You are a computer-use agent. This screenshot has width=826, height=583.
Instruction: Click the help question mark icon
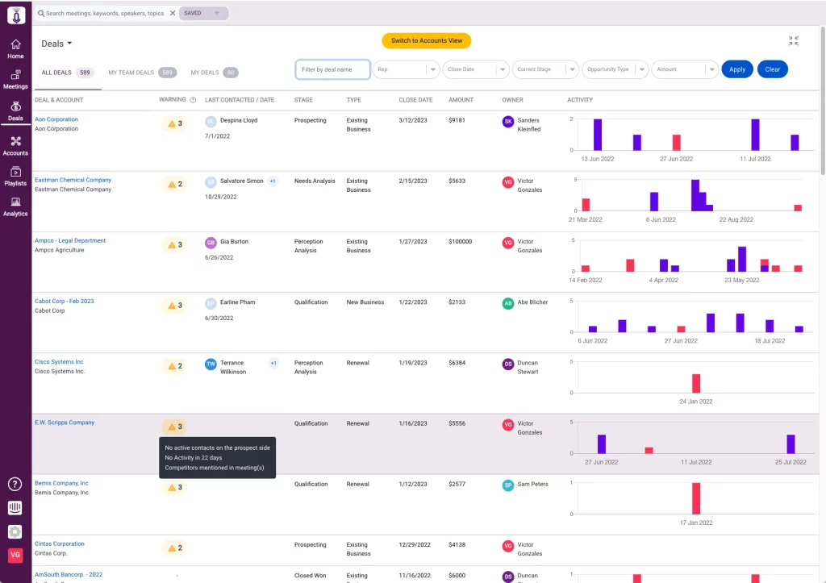tap(15, 484)
